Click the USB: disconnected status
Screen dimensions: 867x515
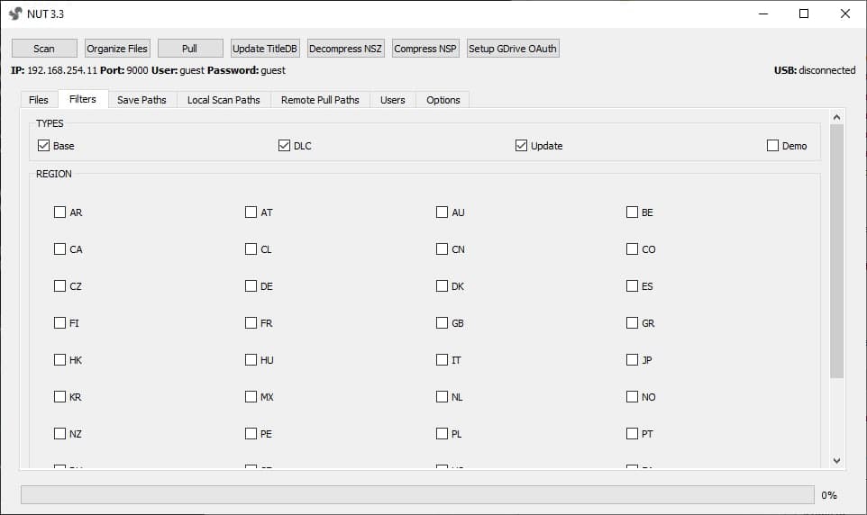pos(815,70)
